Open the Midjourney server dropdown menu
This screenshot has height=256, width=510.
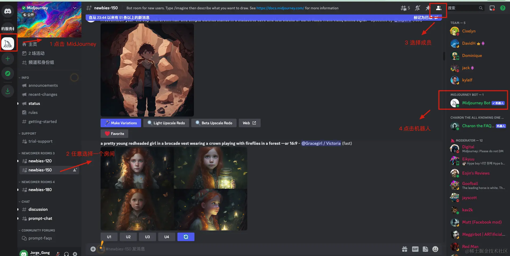(x=75, y=8)
